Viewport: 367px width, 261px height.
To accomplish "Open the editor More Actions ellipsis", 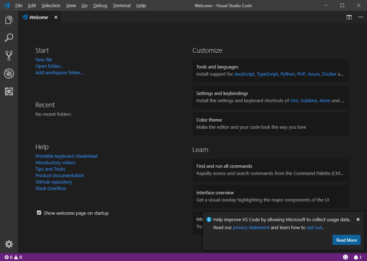I will pyautogui.click(x=361, y=17).
